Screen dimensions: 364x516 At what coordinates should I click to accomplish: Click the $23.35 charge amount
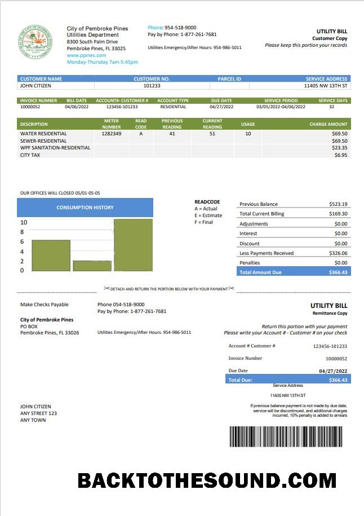(340, 148)
